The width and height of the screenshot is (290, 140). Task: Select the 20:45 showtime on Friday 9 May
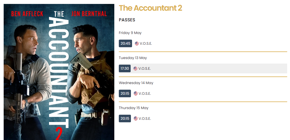pyautogui.click(x=125, y=43)
